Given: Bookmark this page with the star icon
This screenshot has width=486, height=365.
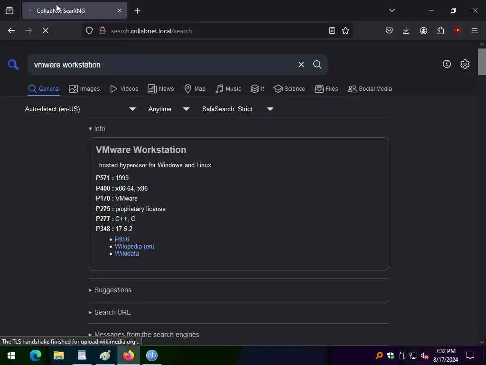Looking at the screenshot, I should click(346, 30).
